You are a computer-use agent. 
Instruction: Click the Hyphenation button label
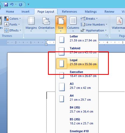[95, 30]
